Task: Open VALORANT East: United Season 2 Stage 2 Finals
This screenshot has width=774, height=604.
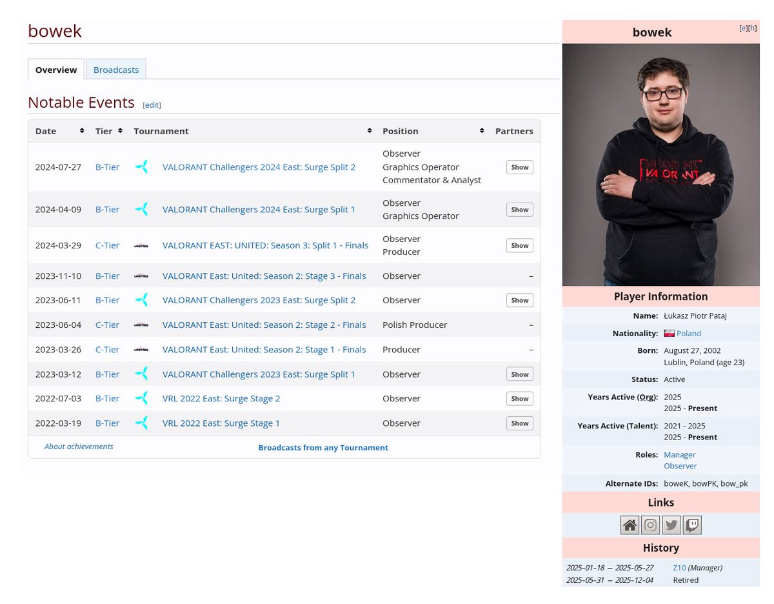Action: pos(264,325)
